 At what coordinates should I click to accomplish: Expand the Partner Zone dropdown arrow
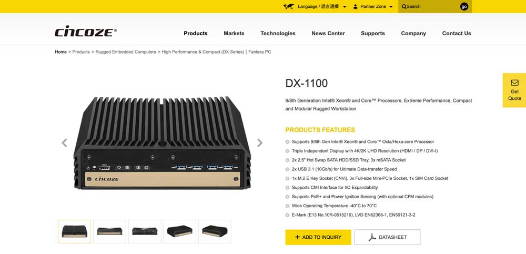[x=391, y=7]
